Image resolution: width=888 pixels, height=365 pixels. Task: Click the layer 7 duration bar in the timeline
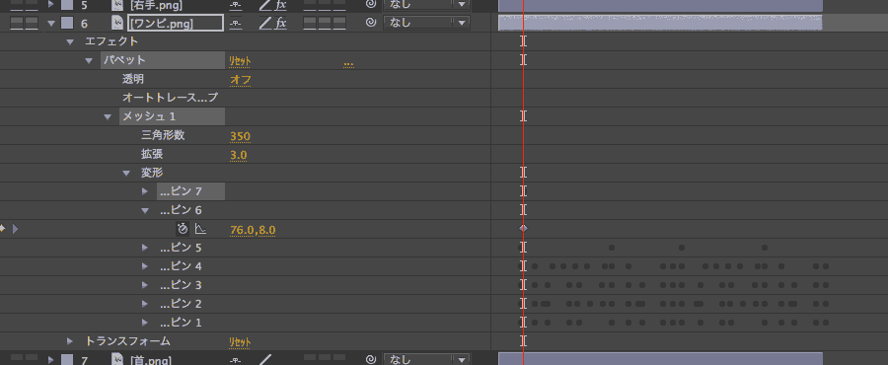pos(660,359)
